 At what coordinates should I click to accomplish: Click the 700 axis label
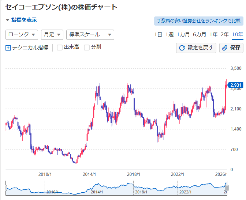pos(234,150)
